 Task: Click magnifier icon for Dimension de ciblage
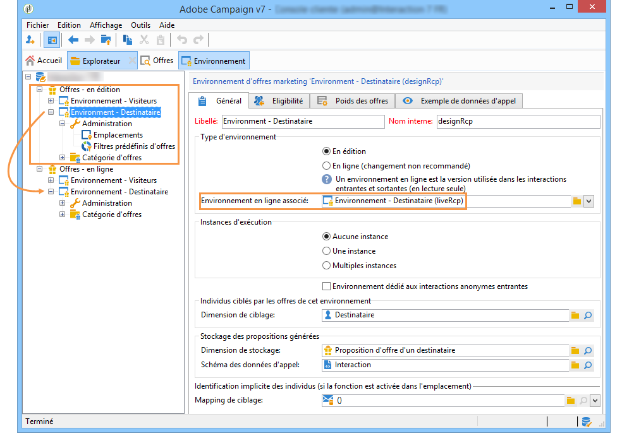pyautogui.click(x=588, y=315)
